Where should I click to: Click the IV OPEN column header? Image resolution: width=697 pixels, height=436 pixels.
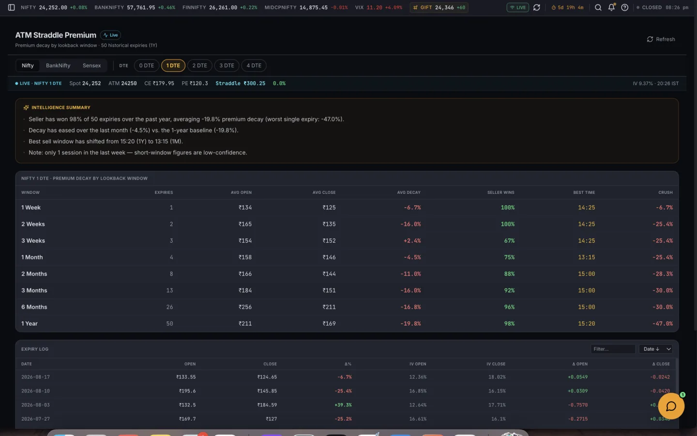pyautogui.click(x=418, y=364)
